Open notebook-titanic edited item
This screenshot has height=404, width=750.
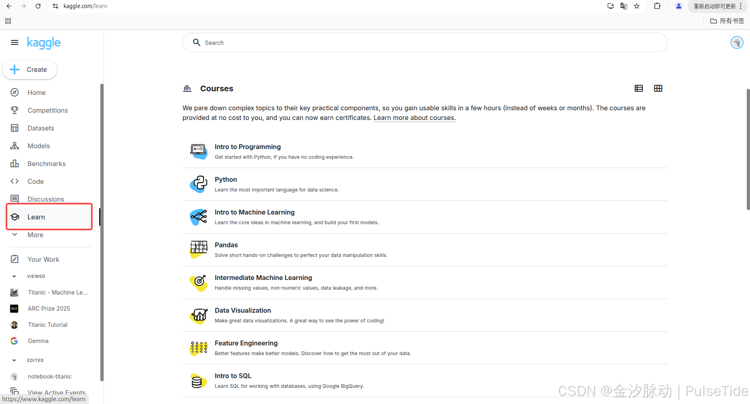click(50, 377)
